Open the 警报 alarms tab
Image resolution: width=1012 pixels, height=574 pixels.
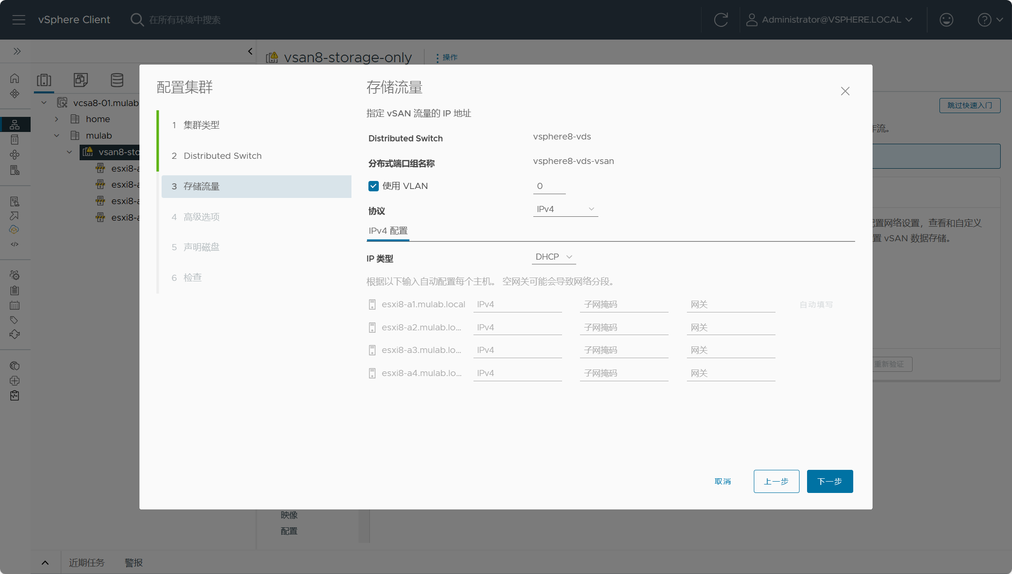(x=134, y=563)
